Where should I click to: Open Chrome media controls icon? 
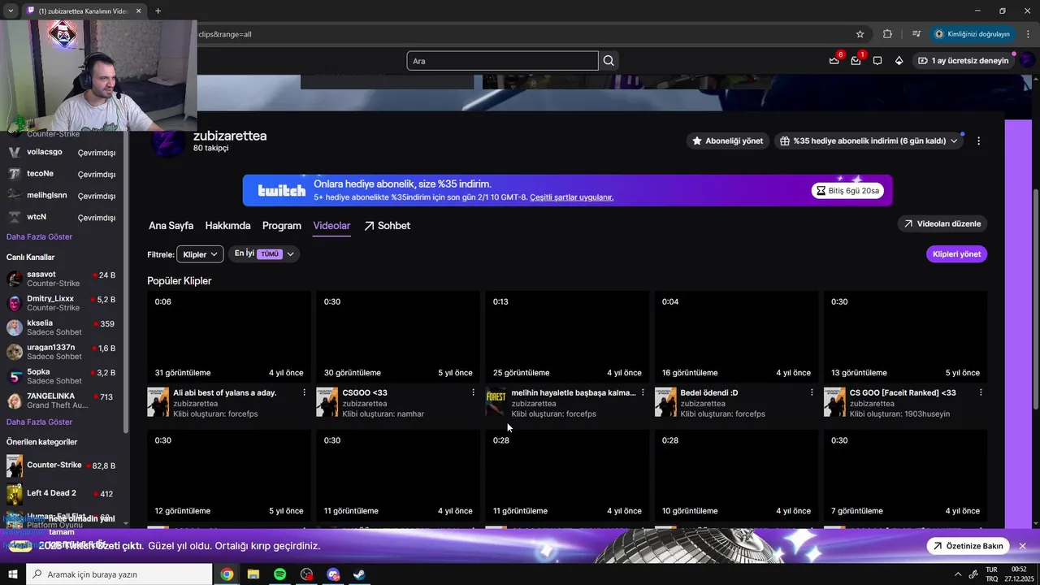click(916, 34)
